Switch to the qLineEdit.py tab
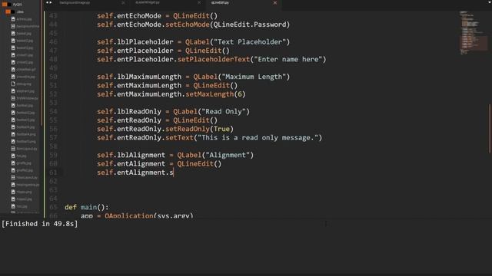492x276 pixels. tap(220, 3)
